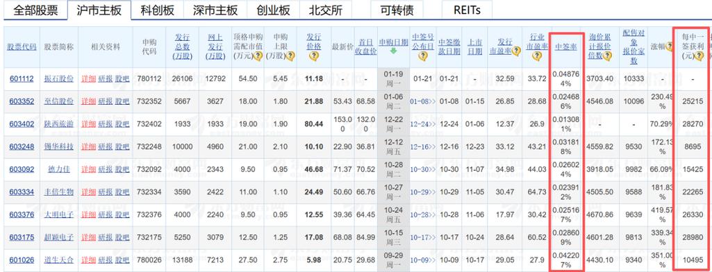Select 每中一签获利 value 28980
The width and height of the screenshot is (712, 272).
pyautogui.click(x=692, y=237)
